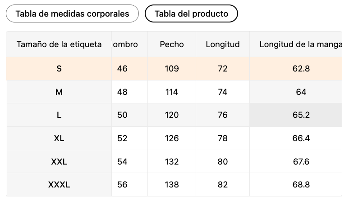Screen dimensions: 349x205
Task: Click the 109 chest value cell
Action: [x=172, y=69]
